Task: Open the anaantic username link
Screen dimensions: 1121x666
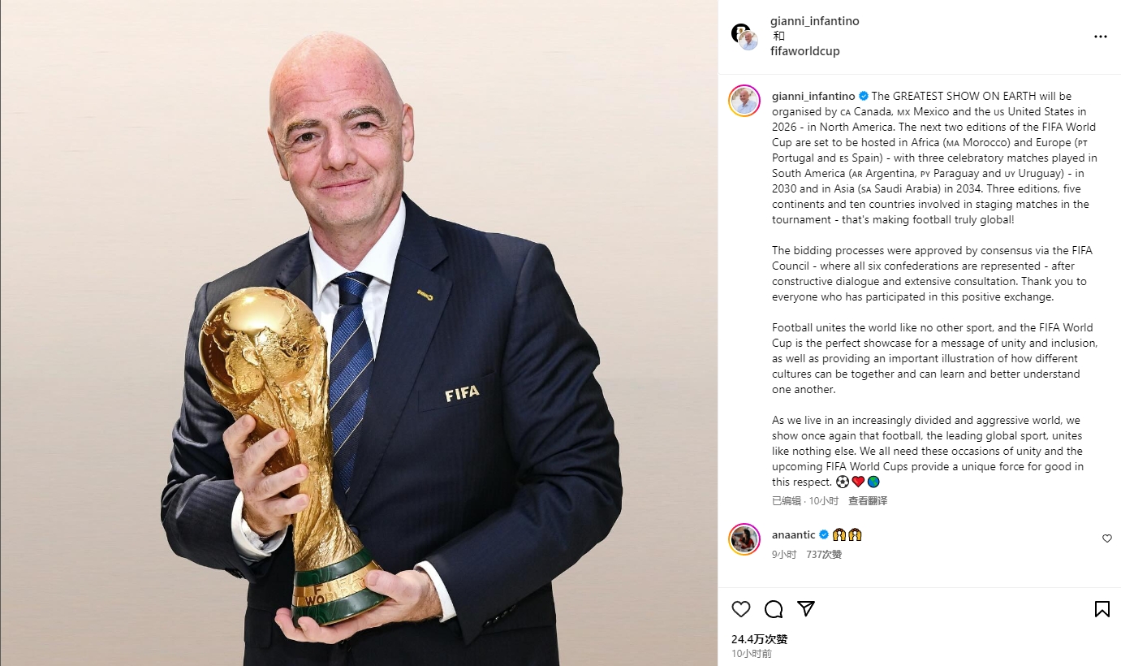Action: pyautogui.click(x=794, y=534)
